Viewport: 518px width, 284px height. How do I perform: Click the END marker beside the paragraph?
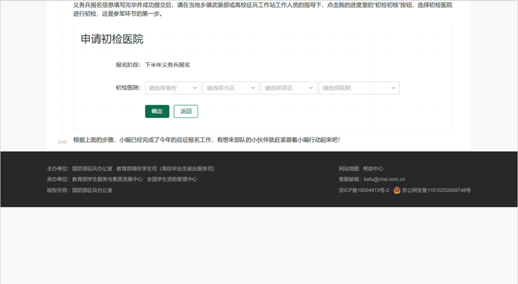62,142
